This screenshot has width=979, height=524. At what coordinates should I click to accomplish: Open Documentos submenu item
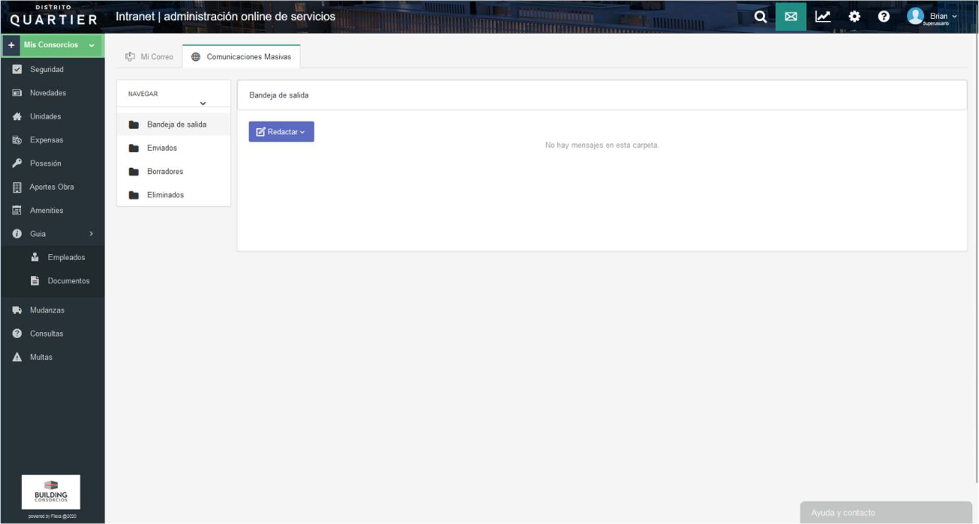click(69, 281)
